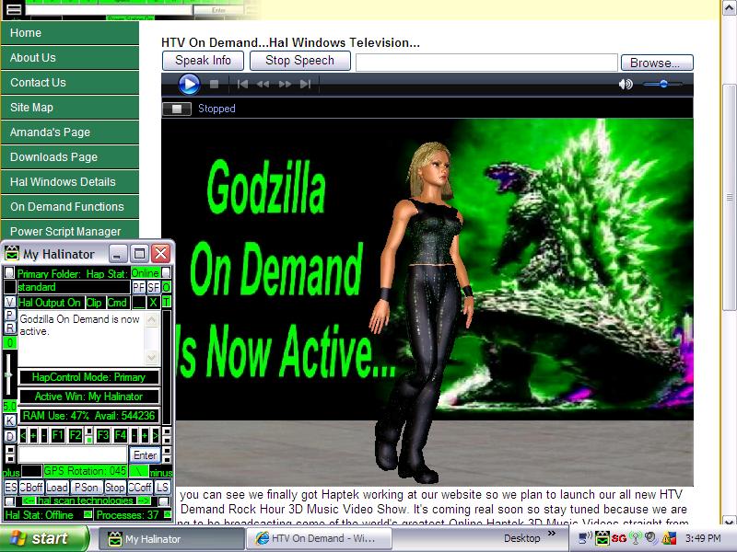Open the Home nav item
The width and height of the screenshot is (737, 552).
(x=70, y=33)
